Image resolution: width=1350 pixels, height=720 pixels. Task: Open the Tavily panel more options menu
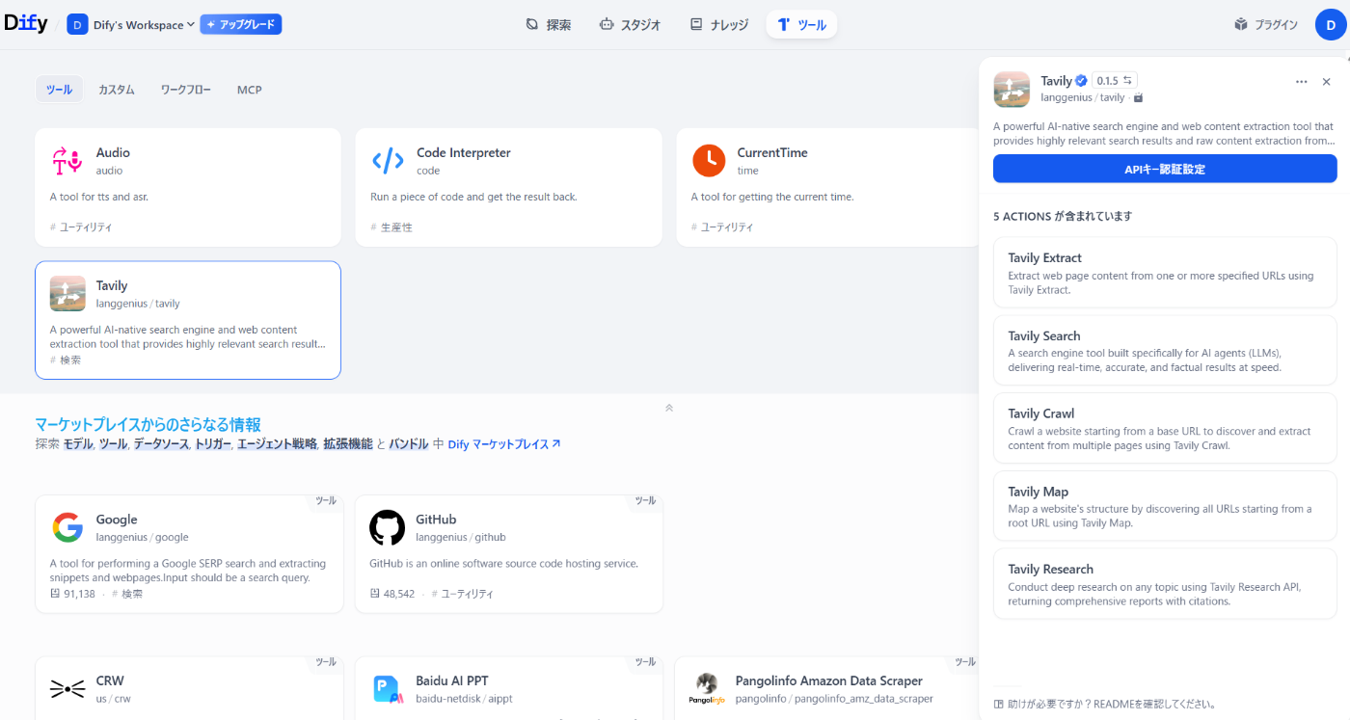1302,82
